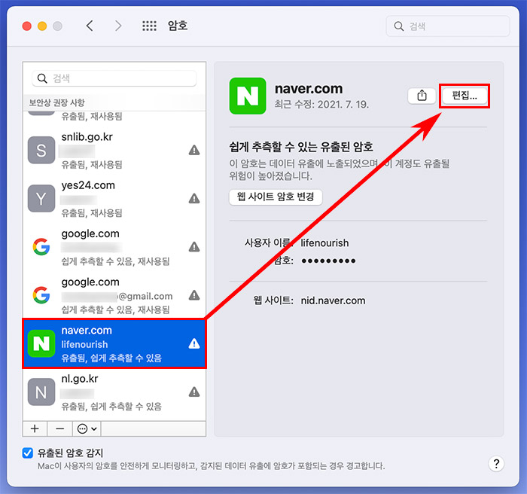527x494 pixels.
Task: Minimize the window with yellow button
Action: [x=42, y=26]
